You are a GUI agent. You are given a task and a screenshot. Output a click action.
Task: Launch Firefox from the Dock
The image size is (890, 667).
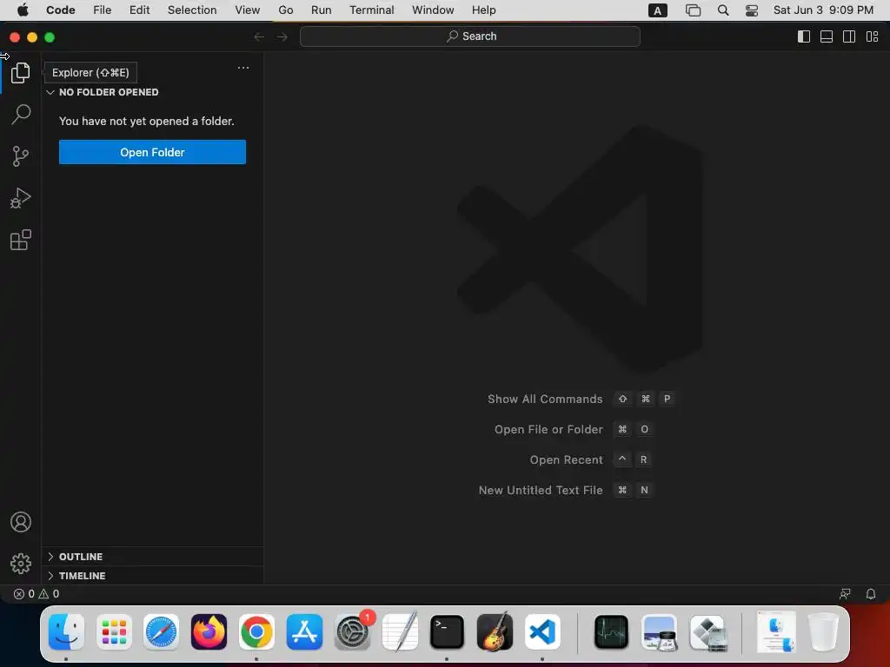coord(209,631)
